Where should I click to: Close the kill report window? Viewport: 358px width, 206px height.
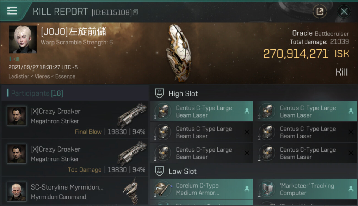(x=344, y=12)
